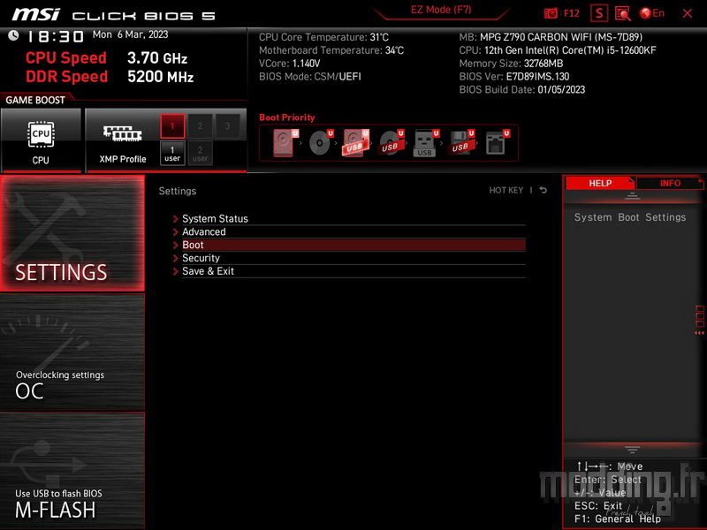The width and height of the screenshot is (707, 530).
Task: Click the date Mon 6 Mar, 2023
Action: click(x=130, y=34)
